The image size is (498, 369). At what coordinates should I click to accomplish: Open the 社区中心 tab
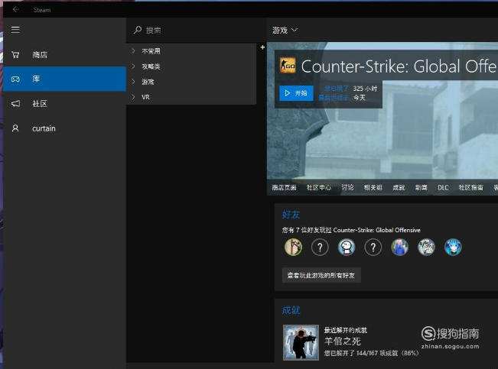pos(319,187)
